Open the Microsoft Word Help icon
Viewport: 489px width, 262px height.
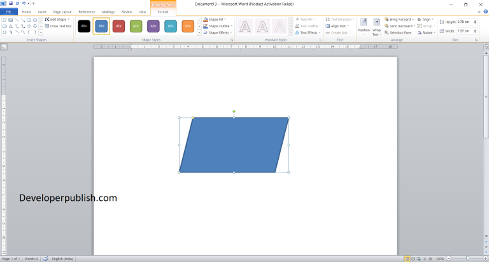pos(485,11)
